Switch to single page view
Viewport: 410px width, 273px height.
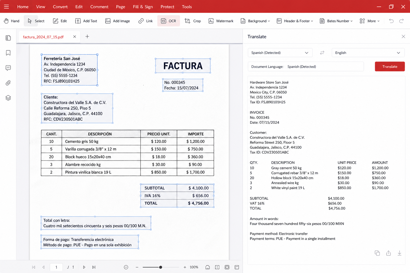pos(207,267)
